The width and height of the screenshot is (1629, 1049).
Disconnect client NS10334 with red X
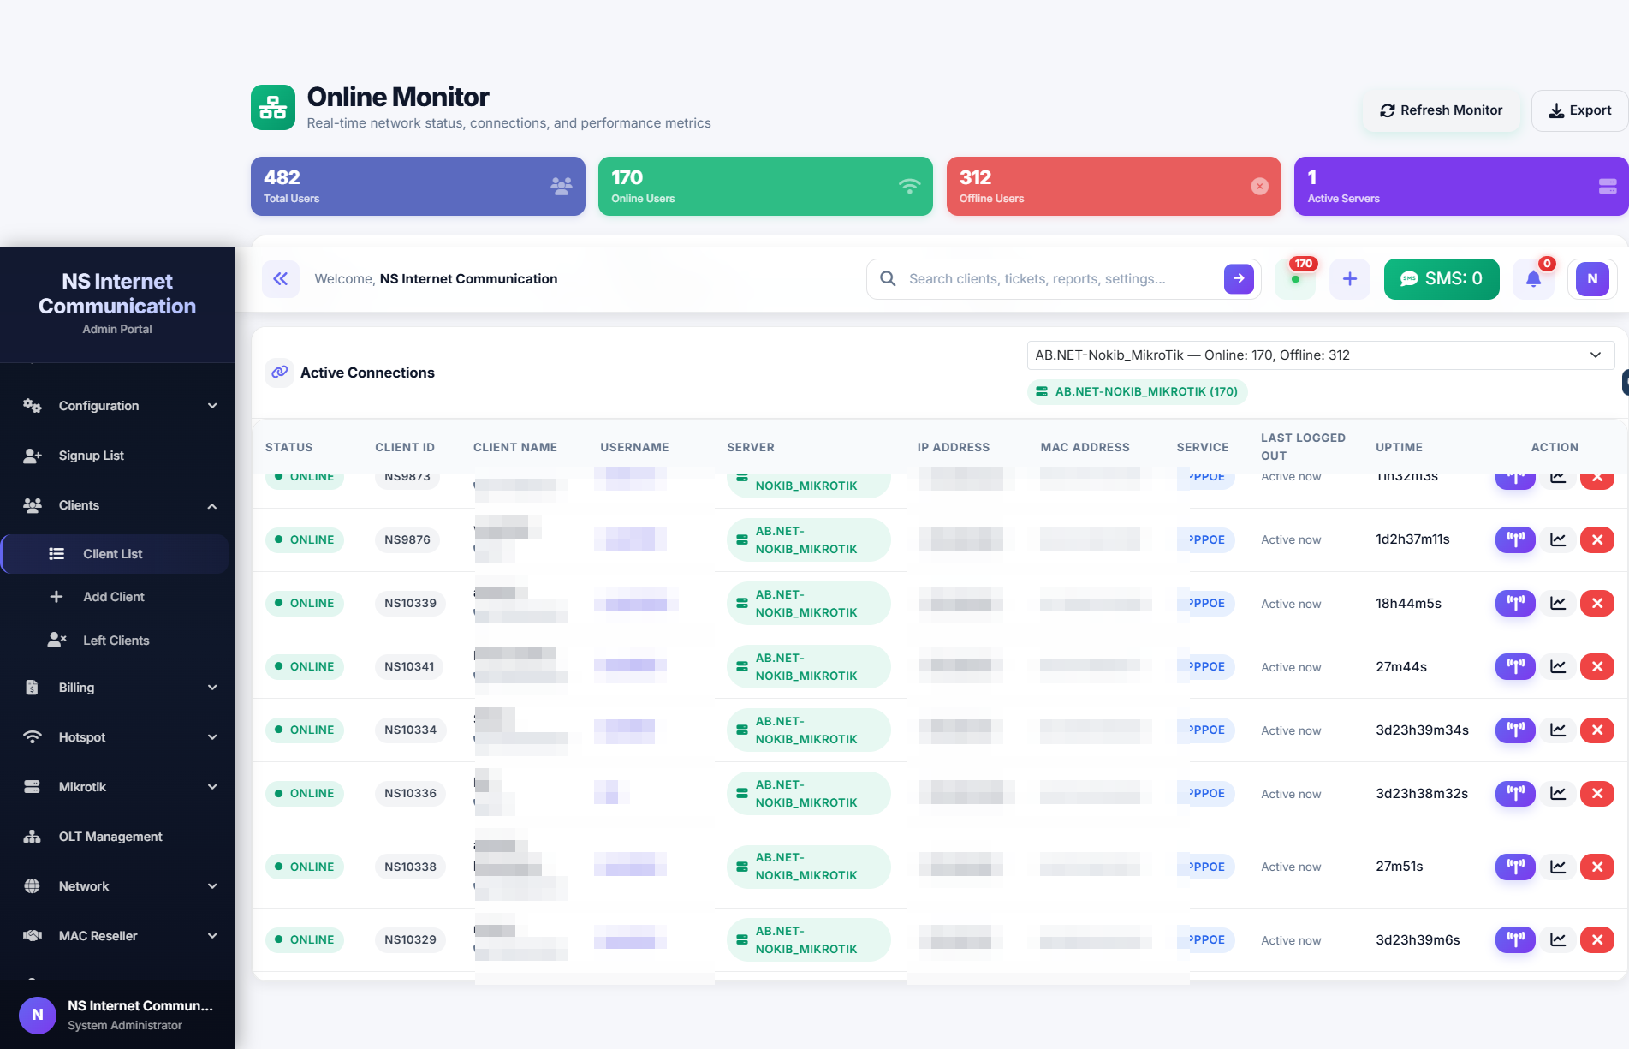click(x=1597, y=730)
